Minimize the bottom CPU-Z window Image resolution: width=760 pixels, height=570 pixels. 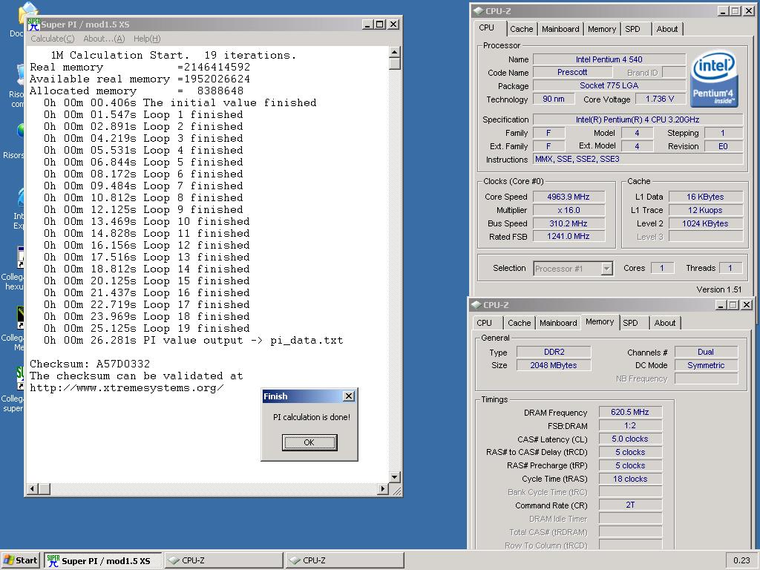coord(721,304)
